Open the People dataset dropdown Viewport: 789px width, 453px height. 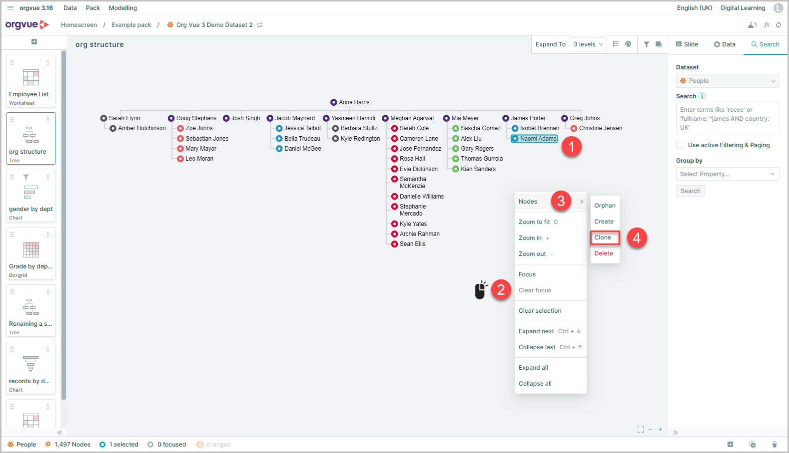pos(728,81)
